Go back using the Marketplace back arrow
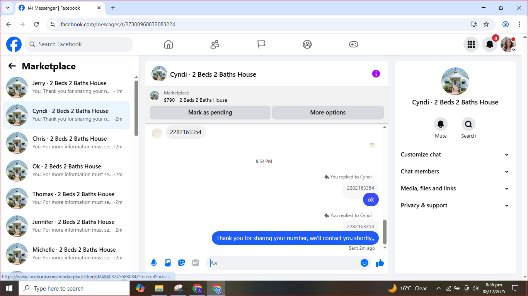 12,66
